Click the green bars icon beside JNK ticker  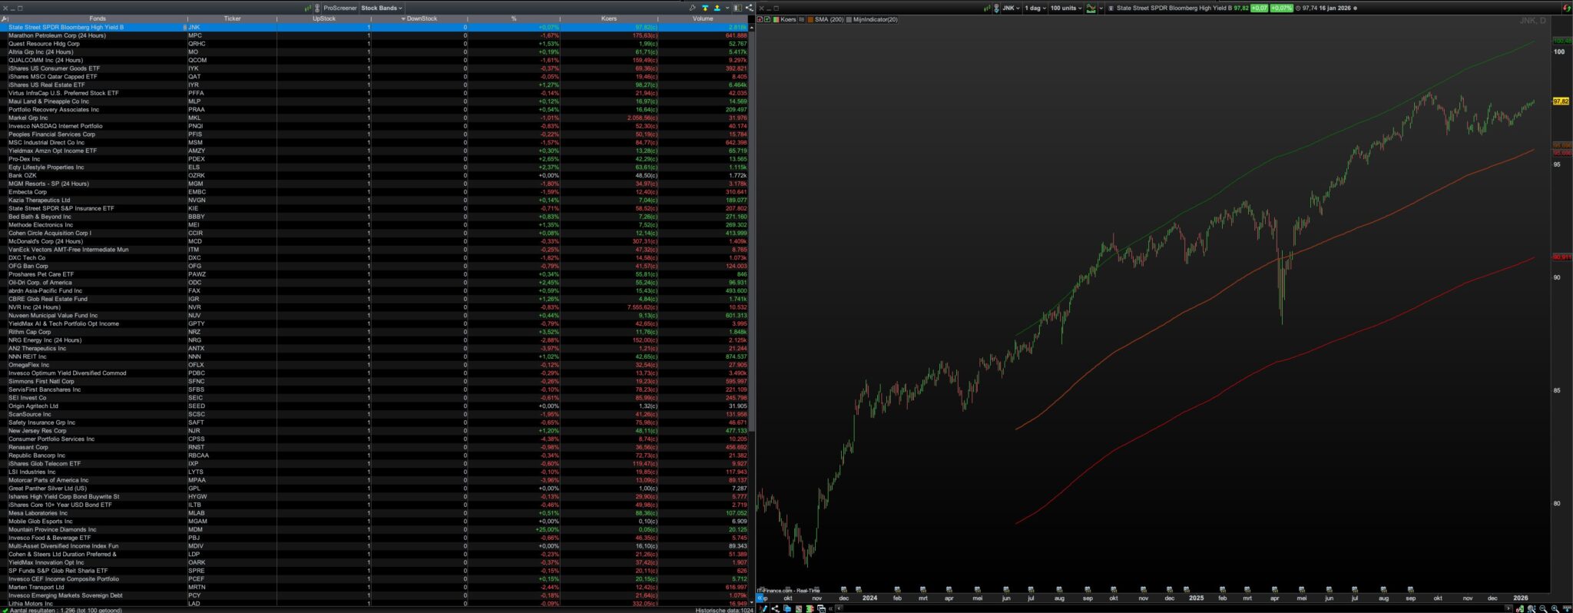click(x=987, y=8)
